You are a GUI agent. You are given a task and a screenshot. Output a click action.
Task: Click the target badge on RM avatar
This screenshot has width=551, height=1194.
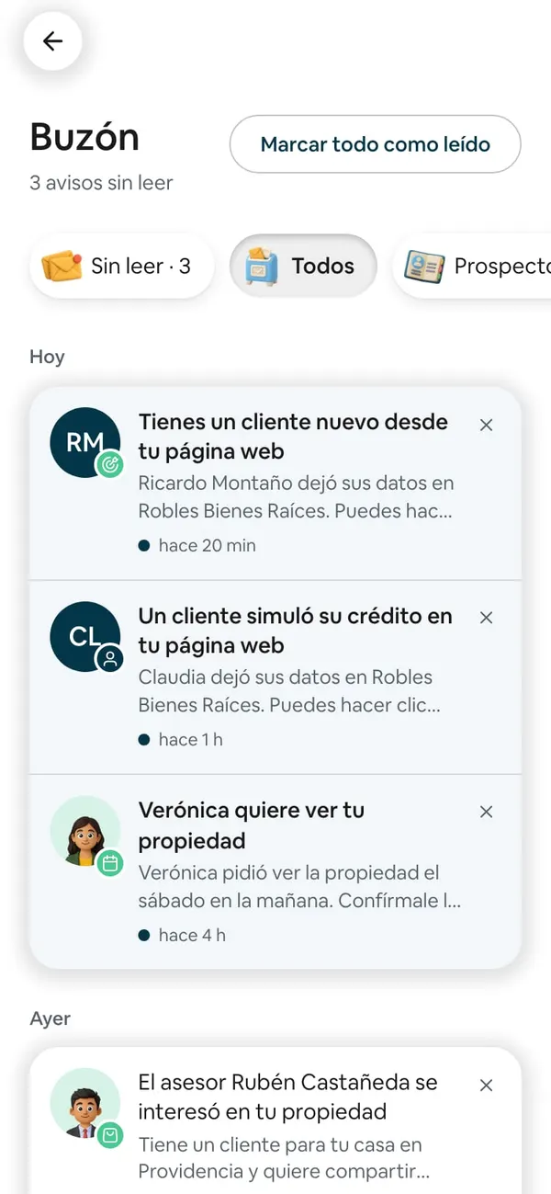[110, 465]
